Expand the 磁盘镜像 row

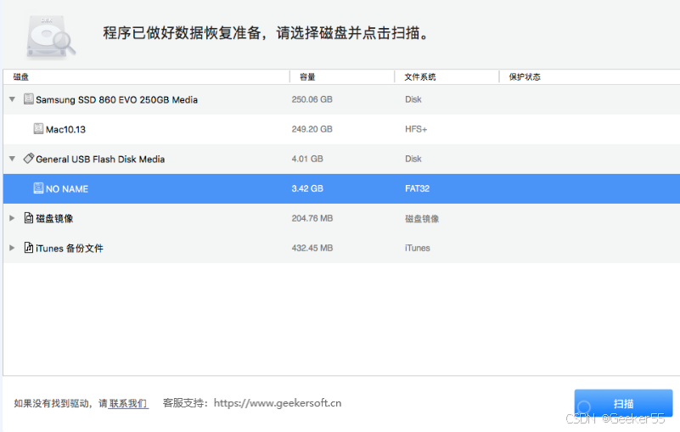coord(12,218)
